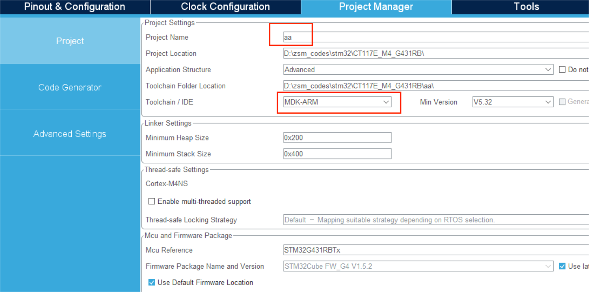Click the Project Location path field
This screenshot has height=292, width=589.
432,54
